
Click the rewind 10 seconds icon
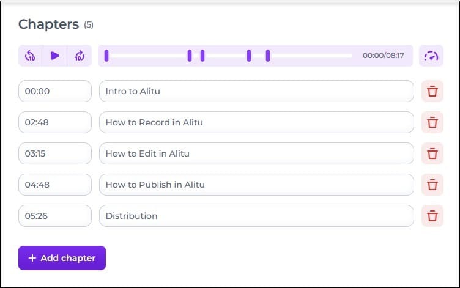(x=30, y=56)
